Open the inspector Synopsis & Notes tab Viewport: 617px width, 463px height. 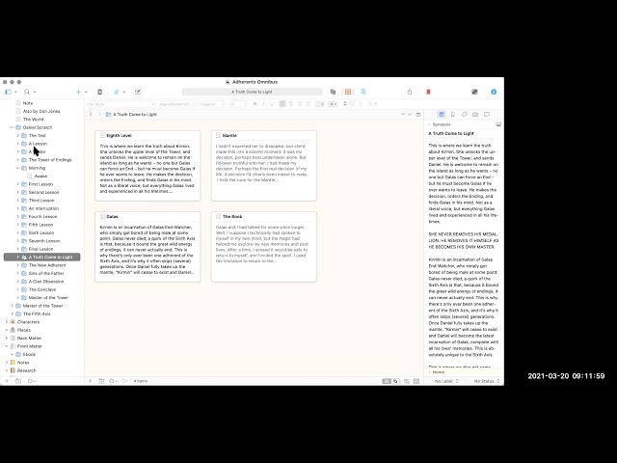442,114
